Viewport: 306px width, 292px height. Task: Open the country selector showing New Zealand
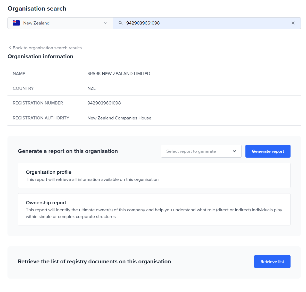[x=60, y=23]
